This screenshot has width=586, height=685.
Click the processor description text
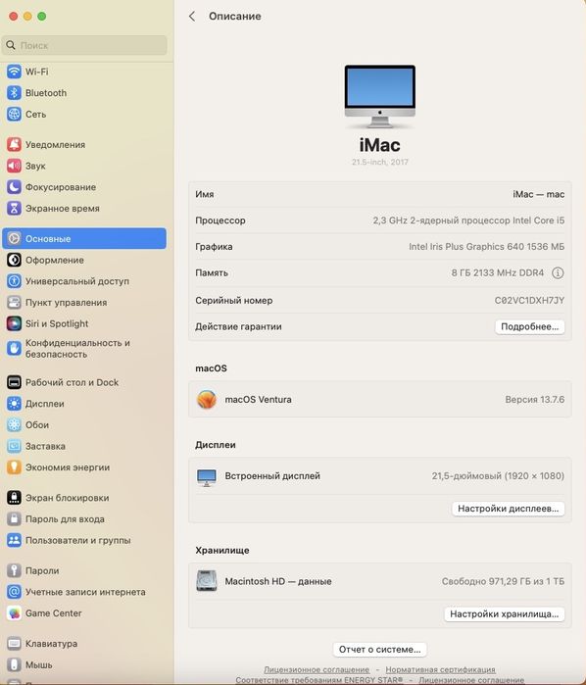tap(468, 220)
